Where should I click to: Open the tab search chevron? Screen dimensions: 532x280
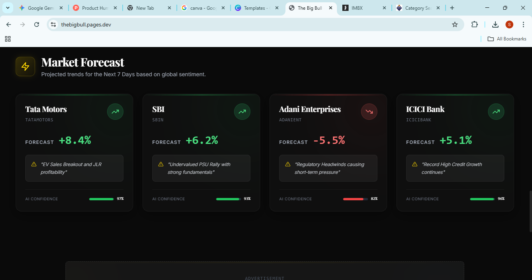click(x=7, y=7)
